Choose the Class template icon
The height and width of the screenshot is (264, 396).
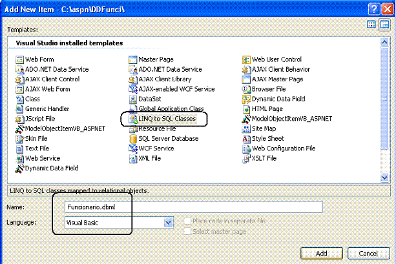(x=19, y=99)
